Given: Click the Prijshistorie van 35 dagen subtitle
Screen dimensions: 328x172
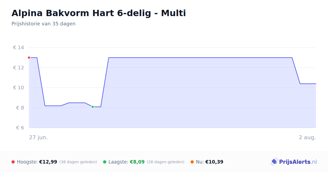Looking at the screenshot, I should 43,24.
